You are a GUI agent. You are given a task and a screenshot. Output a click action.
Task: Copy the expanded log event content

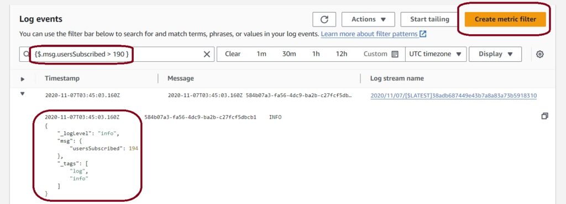(x=544, y=116)
